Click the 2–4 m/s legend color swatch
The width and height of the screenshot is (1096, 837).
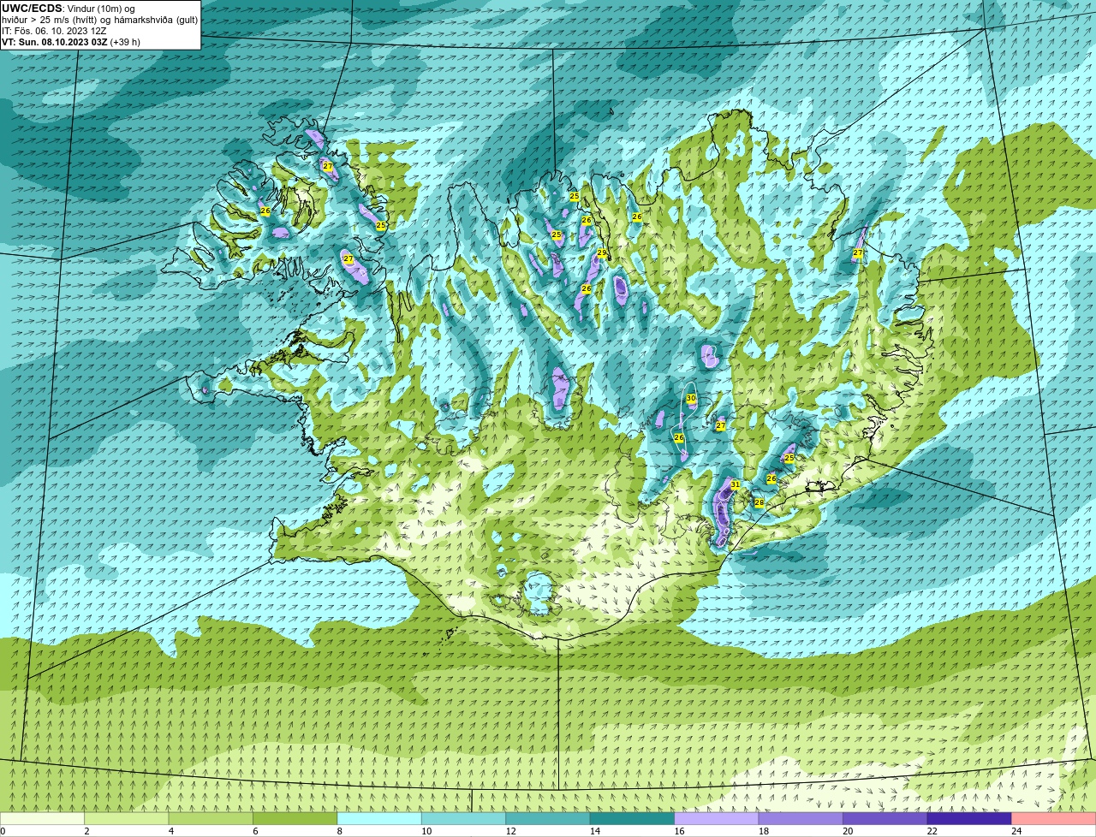point(128,818)
